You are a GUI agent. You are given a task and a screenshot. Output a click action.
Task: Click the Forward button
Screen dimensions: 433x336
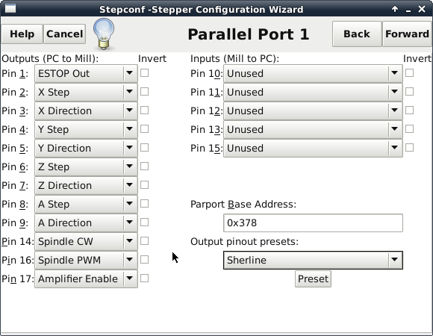pyautogui.click(x=407, y=34)
